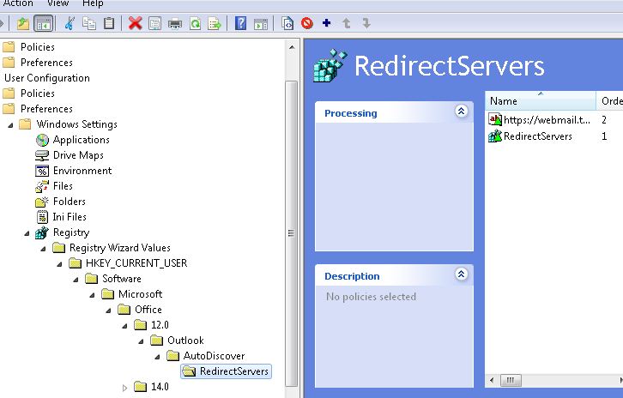Toggle the Show/Hide Console Tree button

tap(43, 23)
